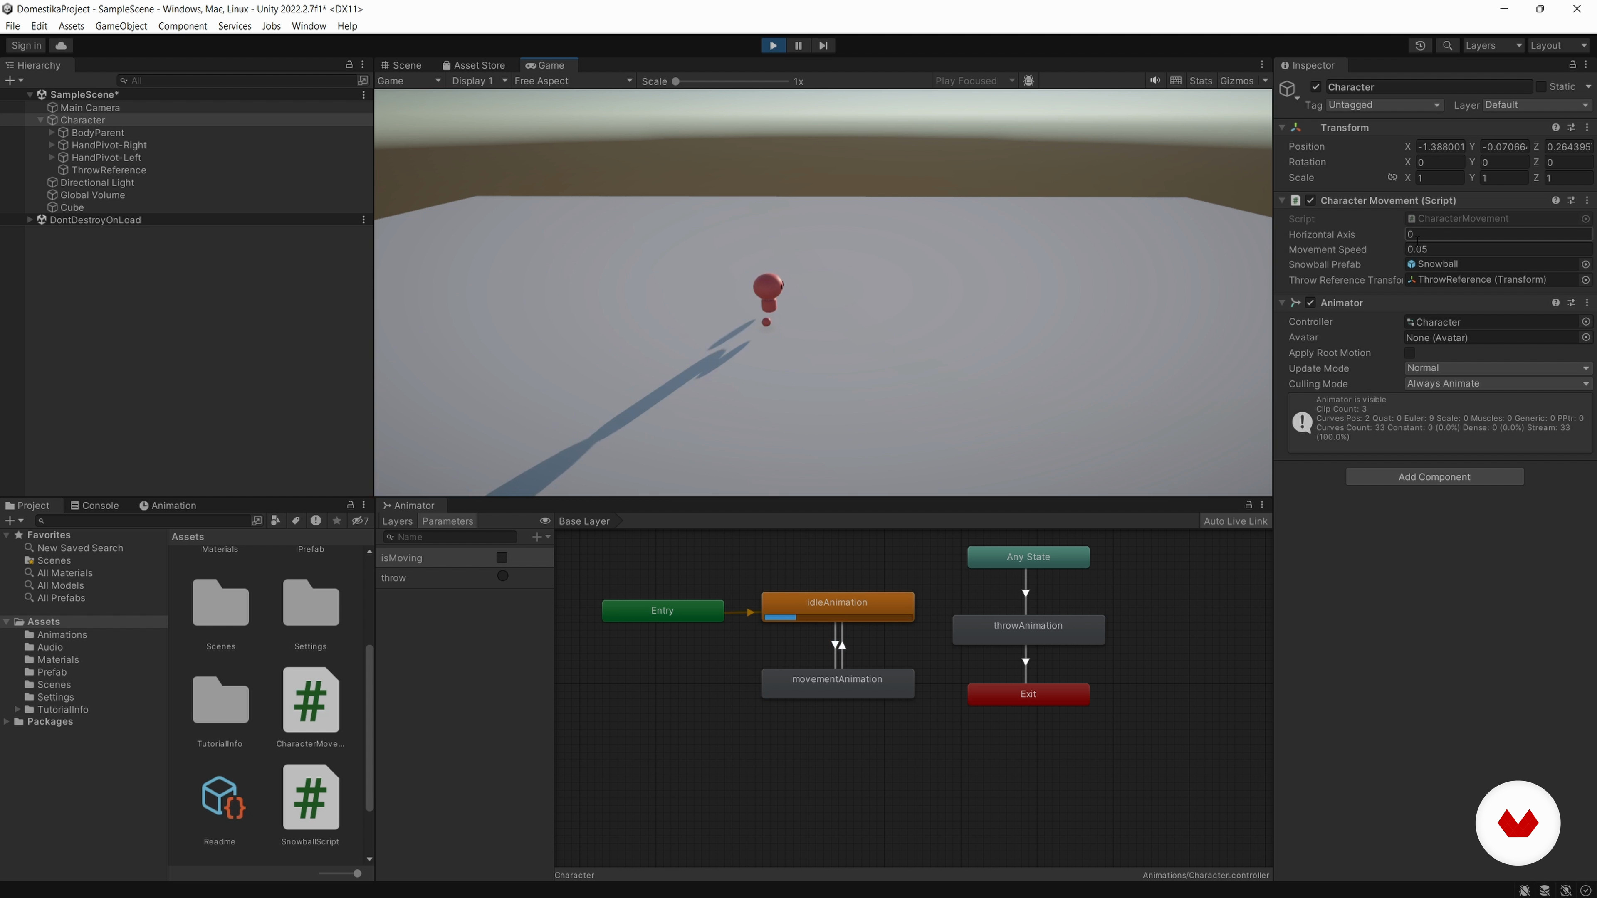
Task: Open the global search magnifier icon
Action: (1448, 45)
